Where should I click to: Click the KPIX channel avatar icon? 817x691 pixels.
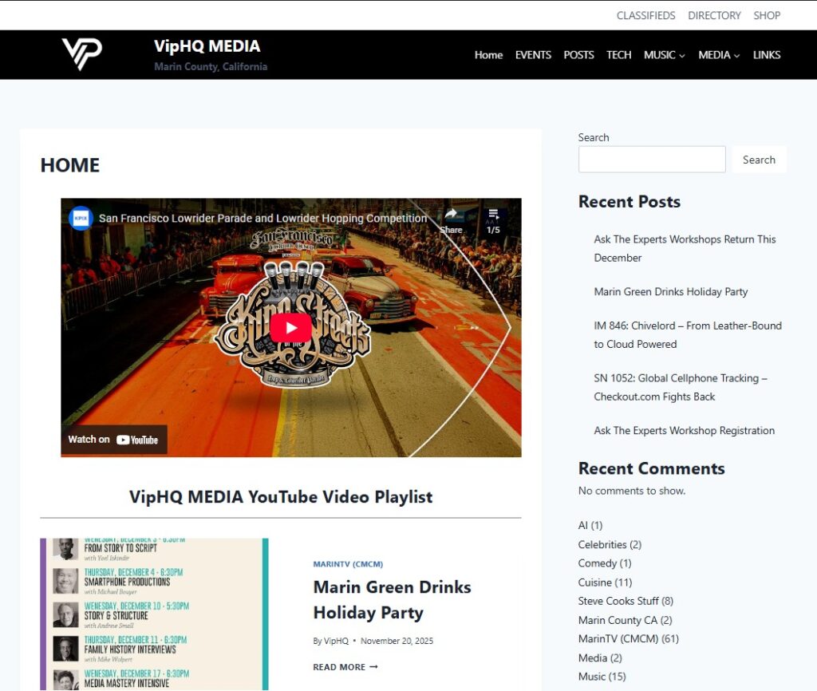click(x=81, y=218)
